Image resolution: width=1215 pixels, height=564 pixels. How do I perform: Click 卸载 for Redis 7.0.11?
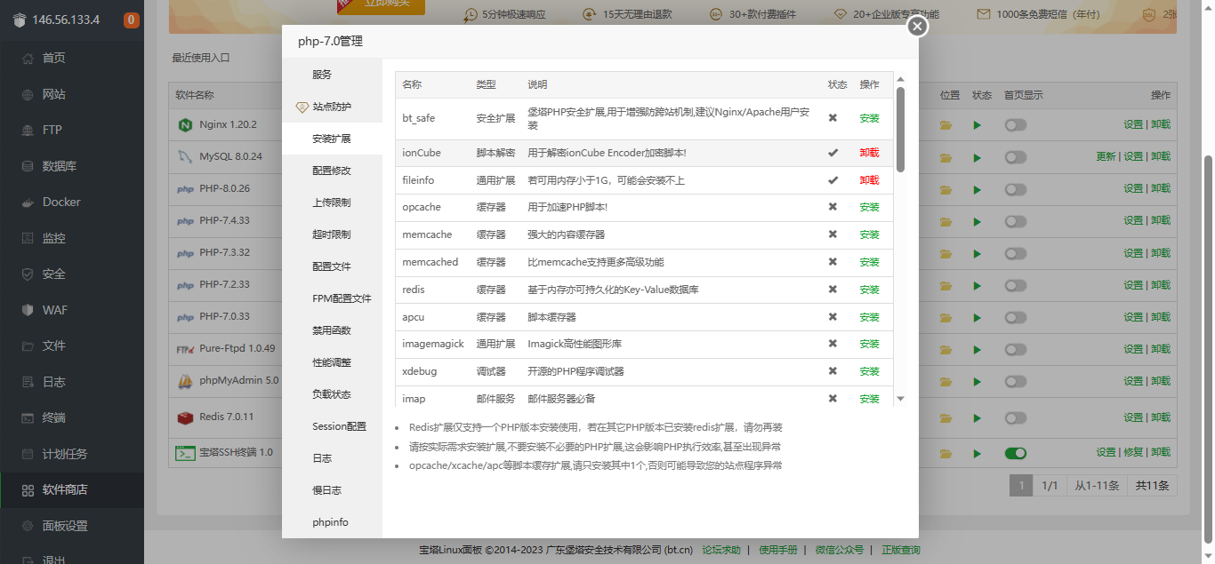[x=1161, y=417]
